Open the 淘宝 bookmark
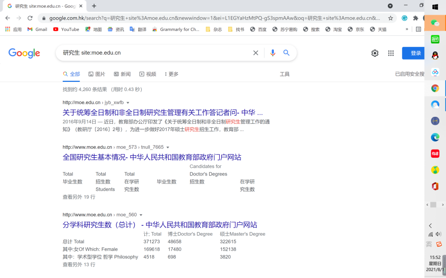This screenshot has height=278, width=446. point(334,29)
